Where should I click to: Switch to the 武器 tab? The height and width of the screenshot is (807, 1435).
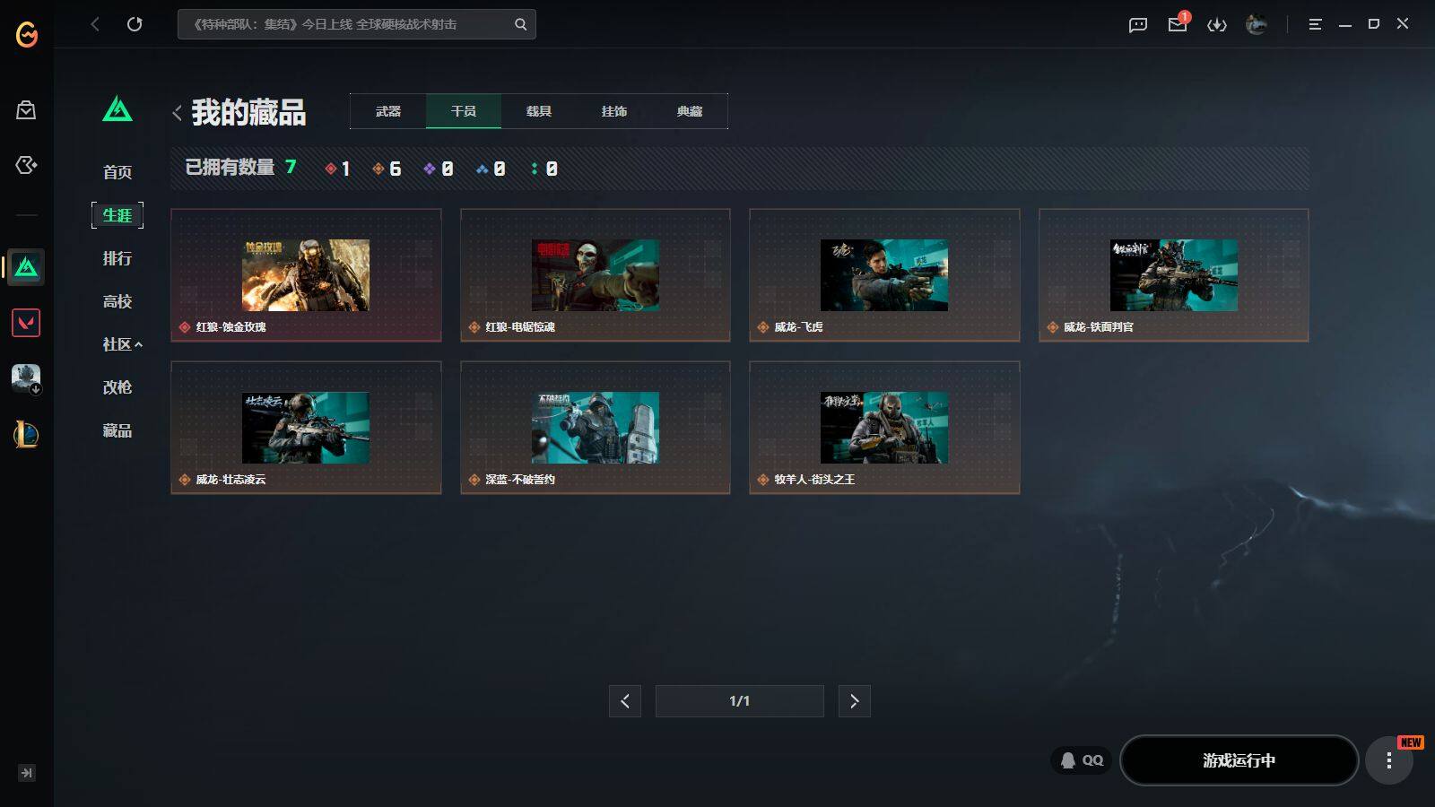[388, 111]
